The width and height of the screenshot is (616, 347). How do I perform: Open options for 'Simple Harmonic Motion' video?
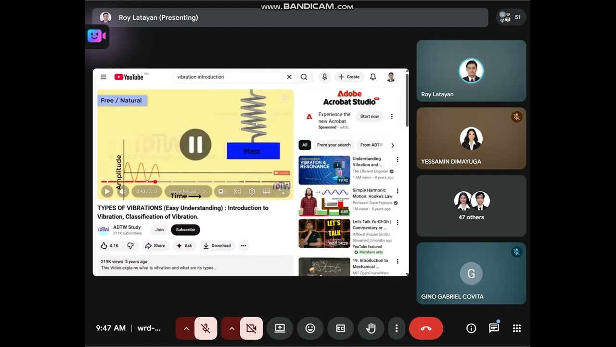[398, 191]
